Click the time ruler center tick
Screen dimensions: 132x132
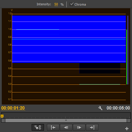pos(65,117)
